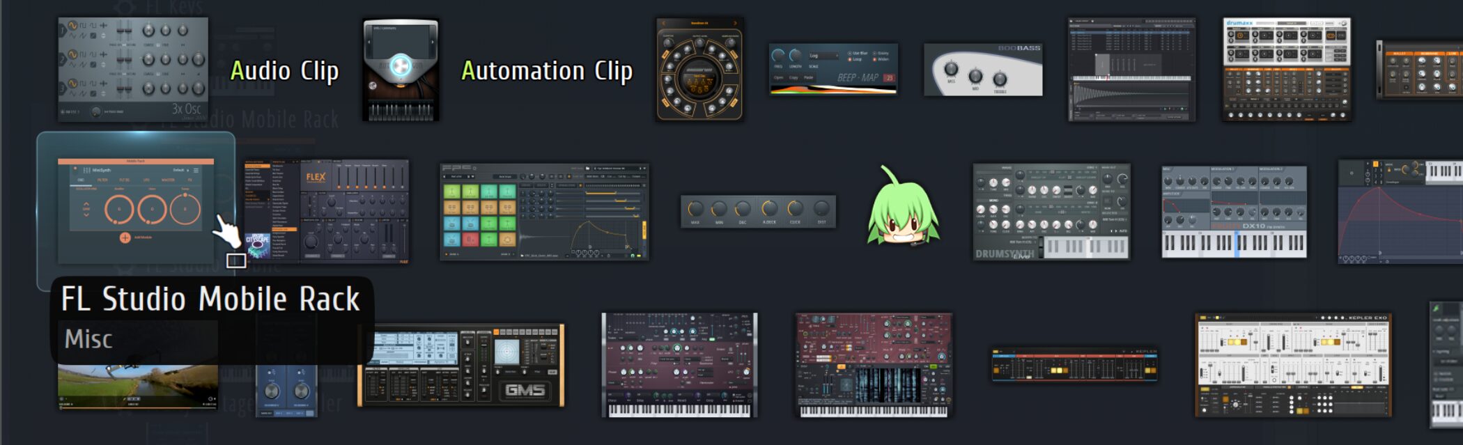The height and width of the screenshot is (445, 1463).
Task: Select the Fruit Kick knob strip thumbnail
Action: click(758, 212)
